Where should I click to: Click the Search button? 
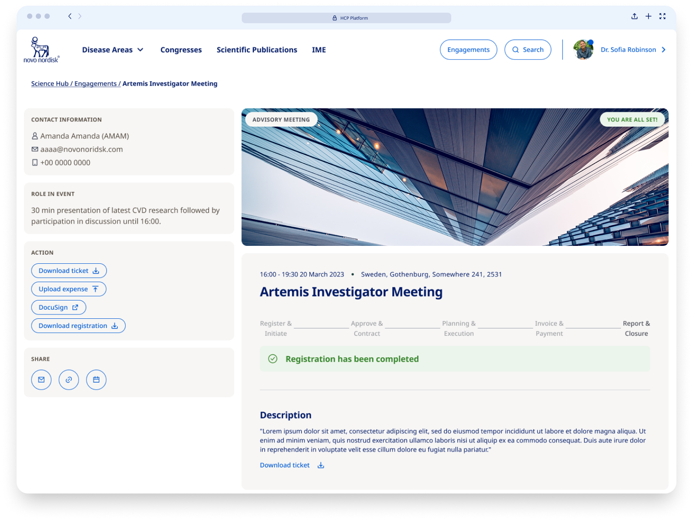click(528, 50)
